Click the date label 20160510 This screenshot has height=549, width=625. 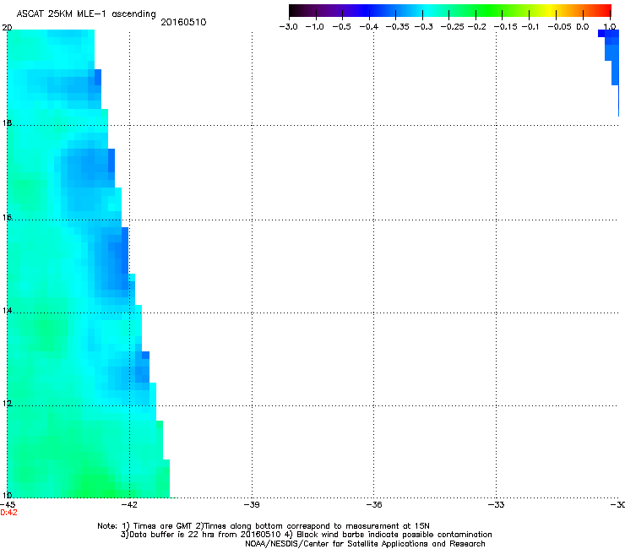pyautogui.click(x=183, y=22)
